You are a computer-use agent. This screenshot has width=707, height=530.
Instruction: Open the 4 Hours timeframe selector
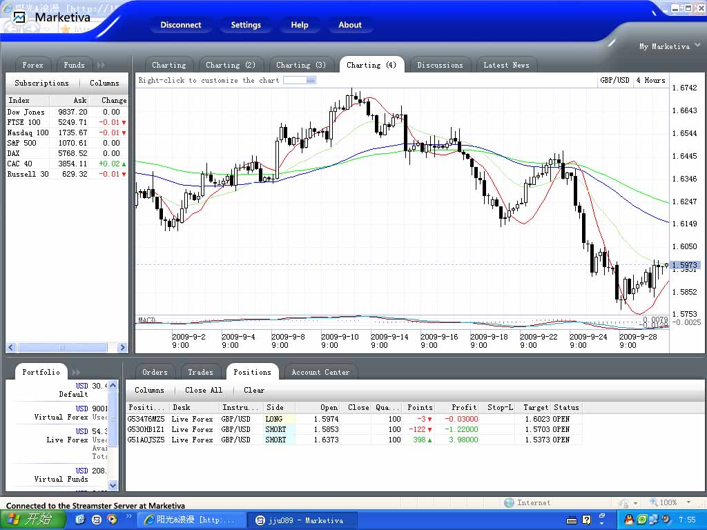650,80
